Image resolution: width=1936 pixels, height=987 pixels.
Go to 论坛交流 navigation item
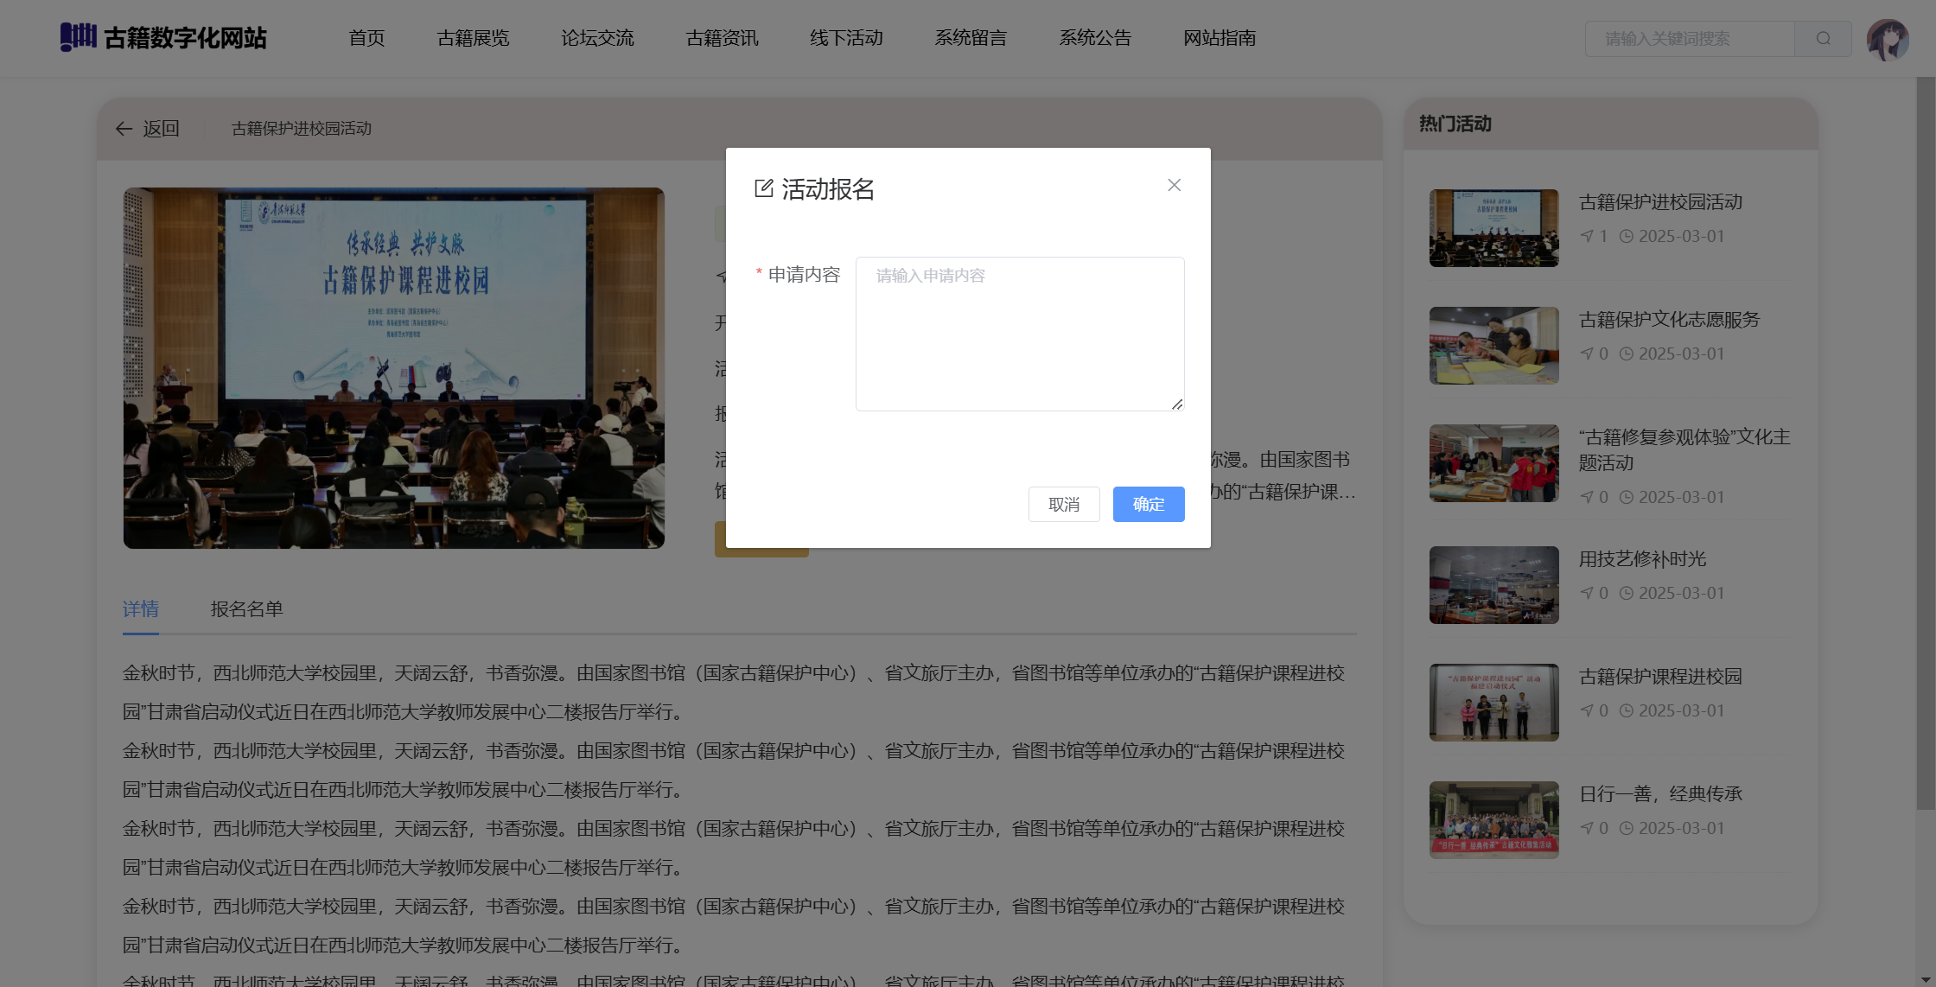597,38
